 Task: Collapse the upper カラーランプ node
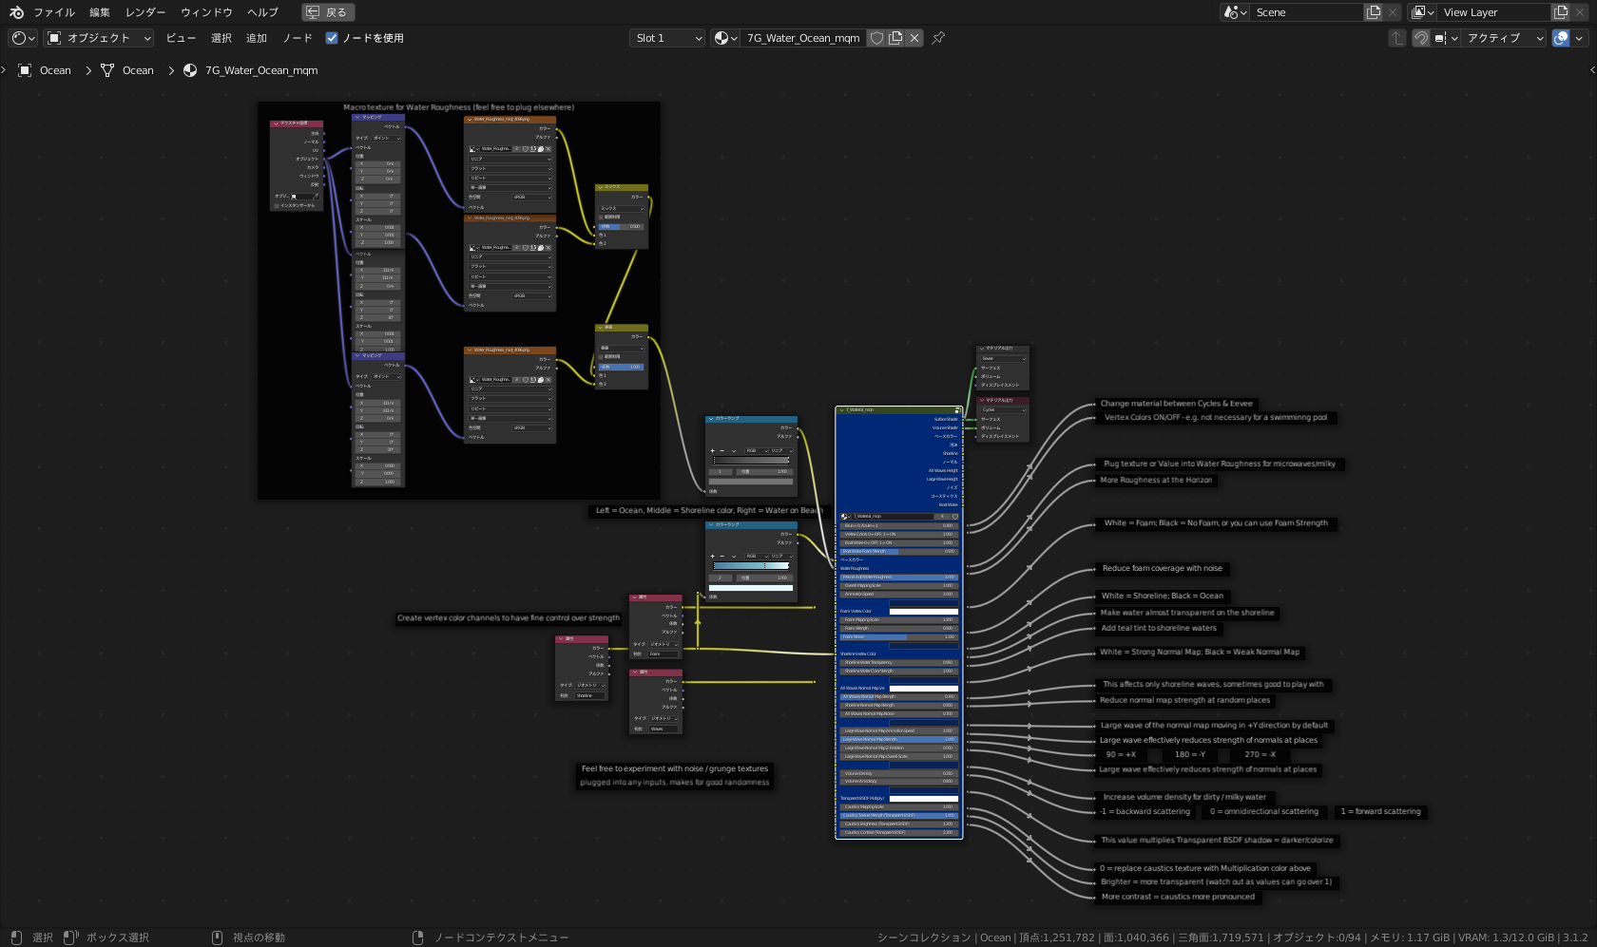(x=710, y=419)
